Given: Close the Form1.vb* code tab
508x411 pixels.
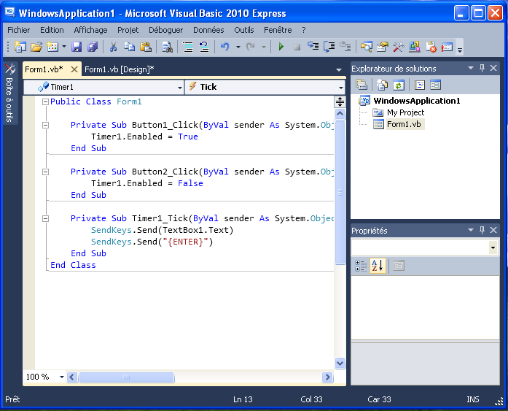Looking at the screenshot, I should (x=74, y=69).
